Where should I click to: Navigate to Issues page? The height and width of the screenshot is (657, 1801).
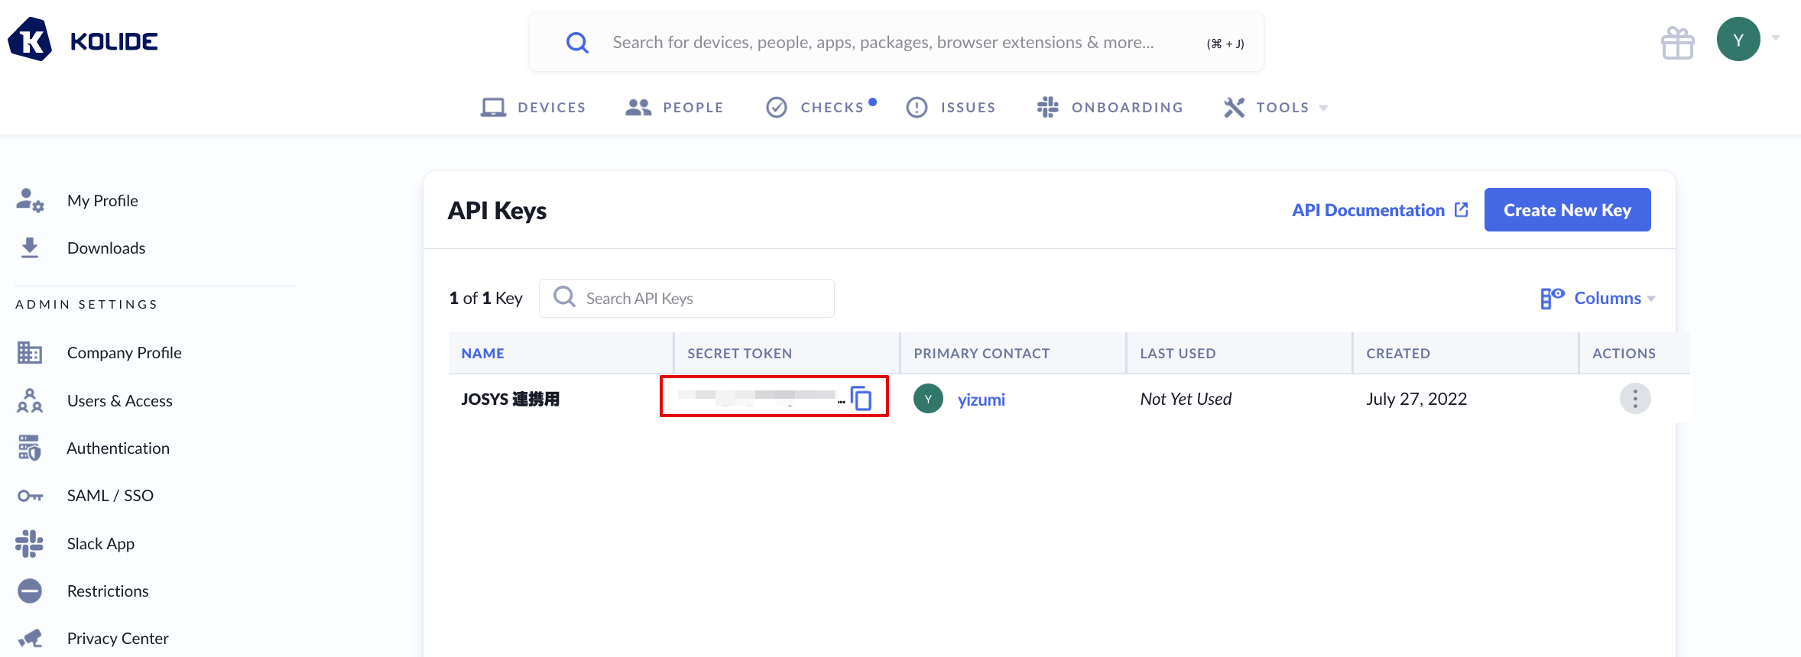point(951,108)
